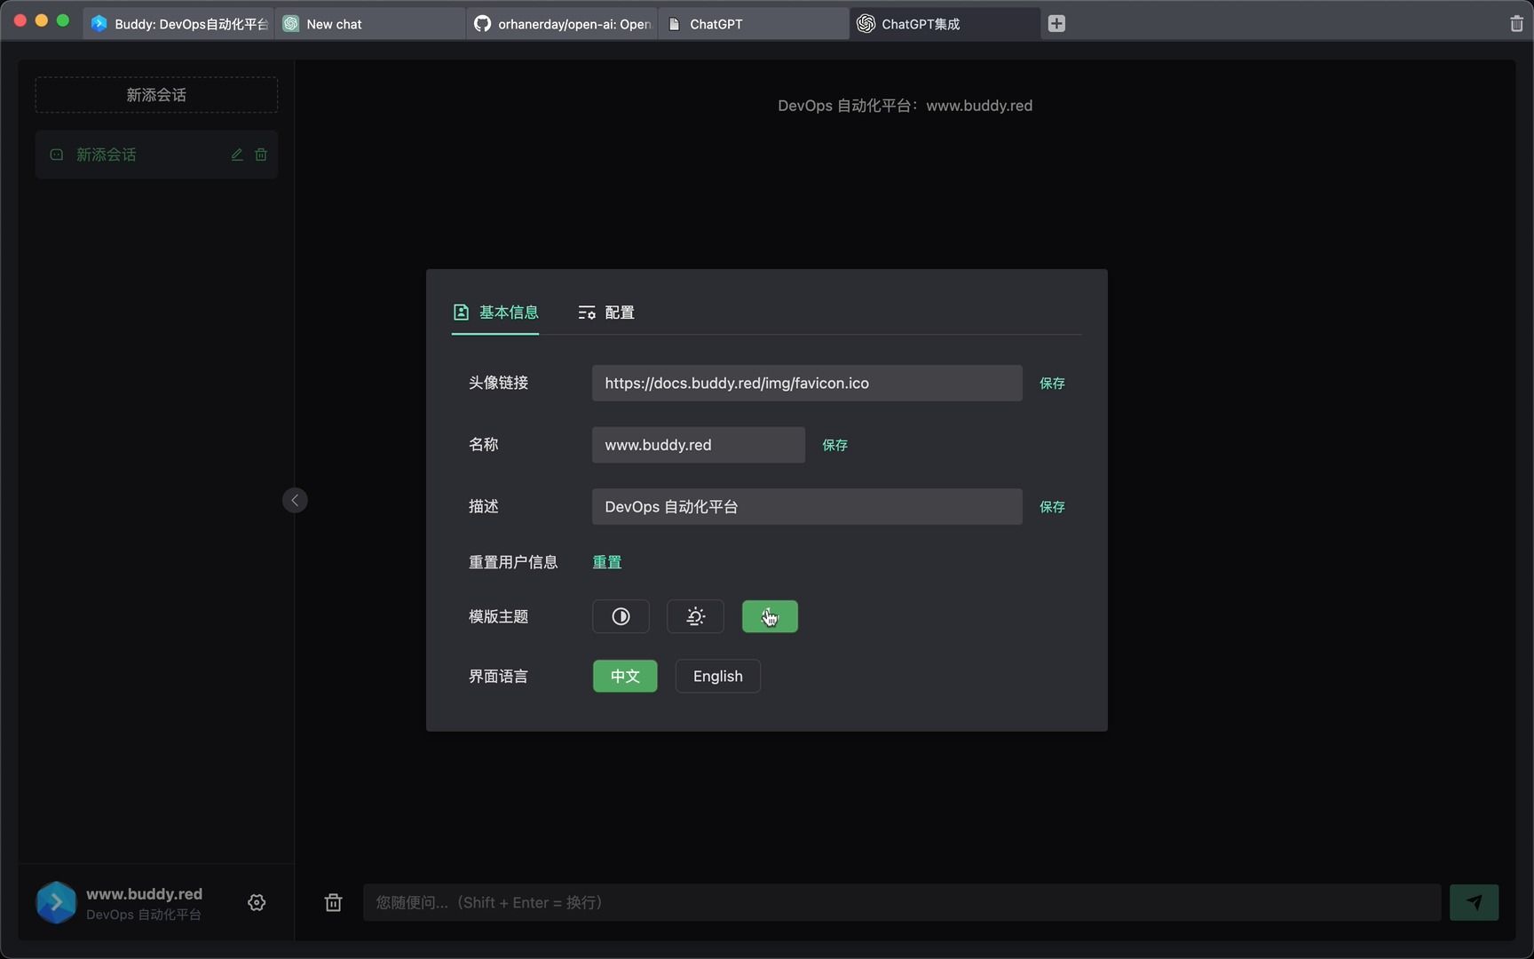1534x959 pixels.
Task: Click the 描述 label
Action: (484, 506)
